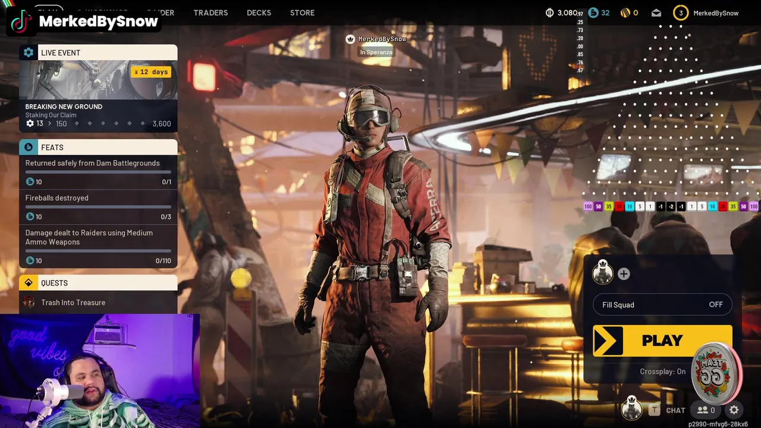Viewport: 761px width, 428px height.
Task: Toggle the Crossplay: On setting
Action: [x=662, y=372]
